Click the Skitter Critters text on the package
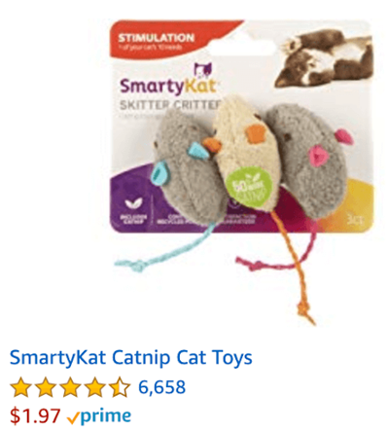This screenshot has height=432, width=389. 170,105
